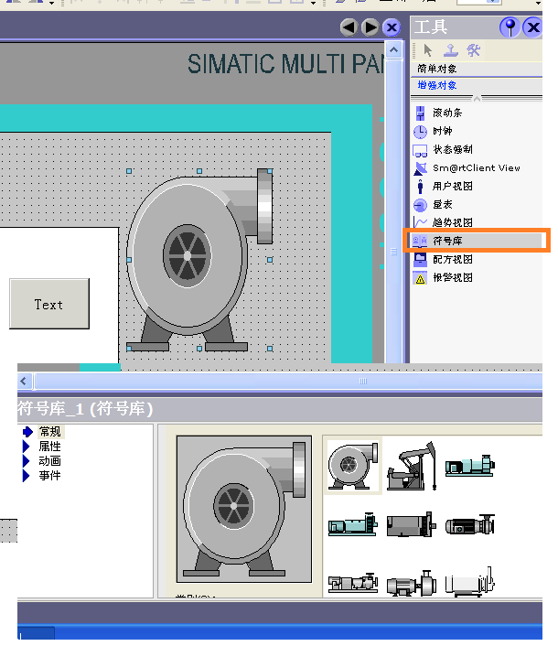
Task: Close the current editor screen
Action: pyautogui.click(x=392, y=27)
